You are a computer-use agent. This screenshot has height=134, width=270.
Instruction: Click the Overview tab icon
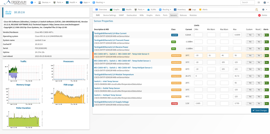click(96, 10)
